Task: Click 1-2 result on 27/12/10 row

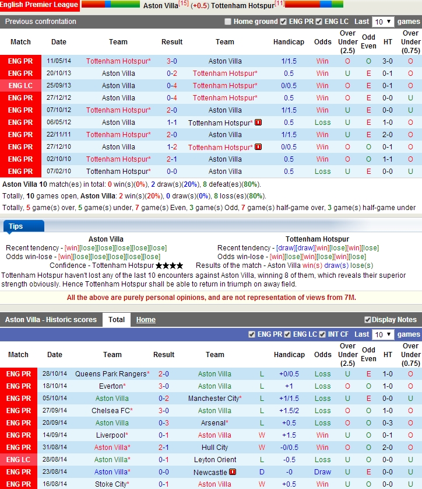Action: 171,147
